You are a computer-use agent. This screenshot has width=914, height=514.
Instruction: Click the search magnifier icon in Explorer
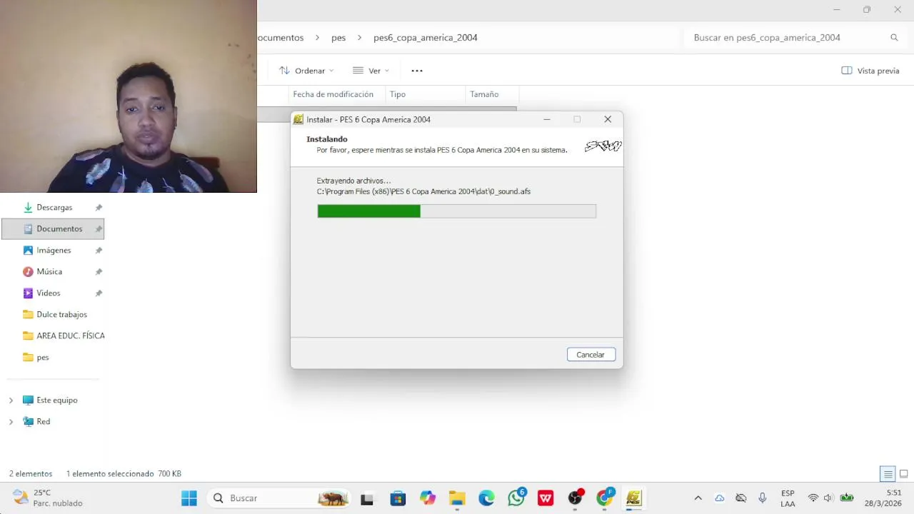(894, 38)
